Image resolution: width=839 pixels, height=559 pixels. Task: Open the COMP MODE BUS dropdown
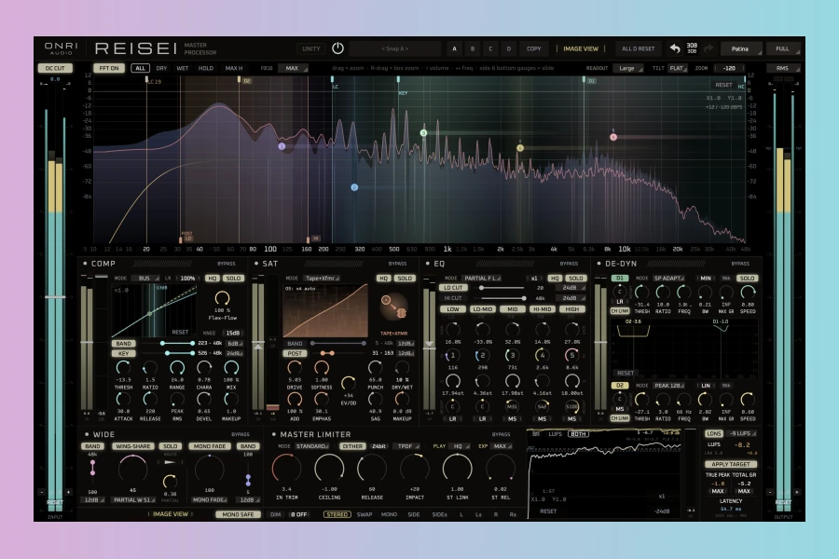click(145, 279)
